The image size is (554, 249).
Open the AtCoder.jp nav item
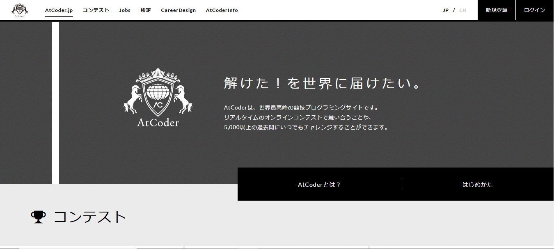point(59,10)
